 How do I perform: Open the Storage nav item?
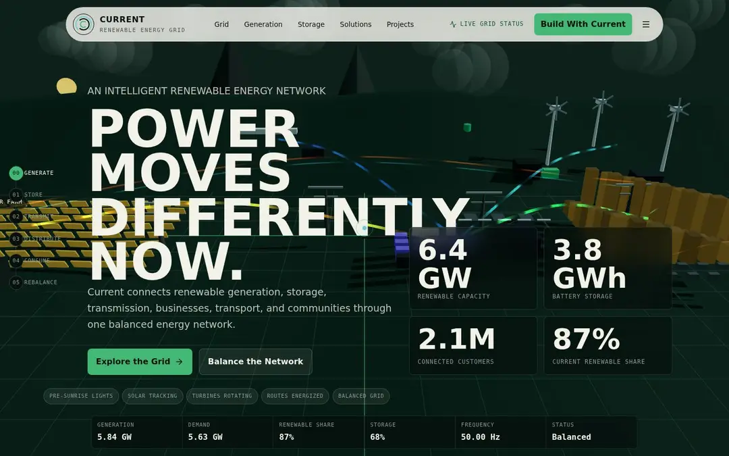coord(311,24)
